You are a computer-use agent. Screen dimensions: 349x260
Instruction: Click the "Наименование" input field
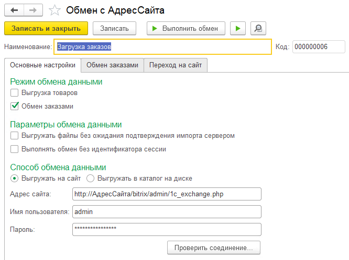[x=162, y=46]
